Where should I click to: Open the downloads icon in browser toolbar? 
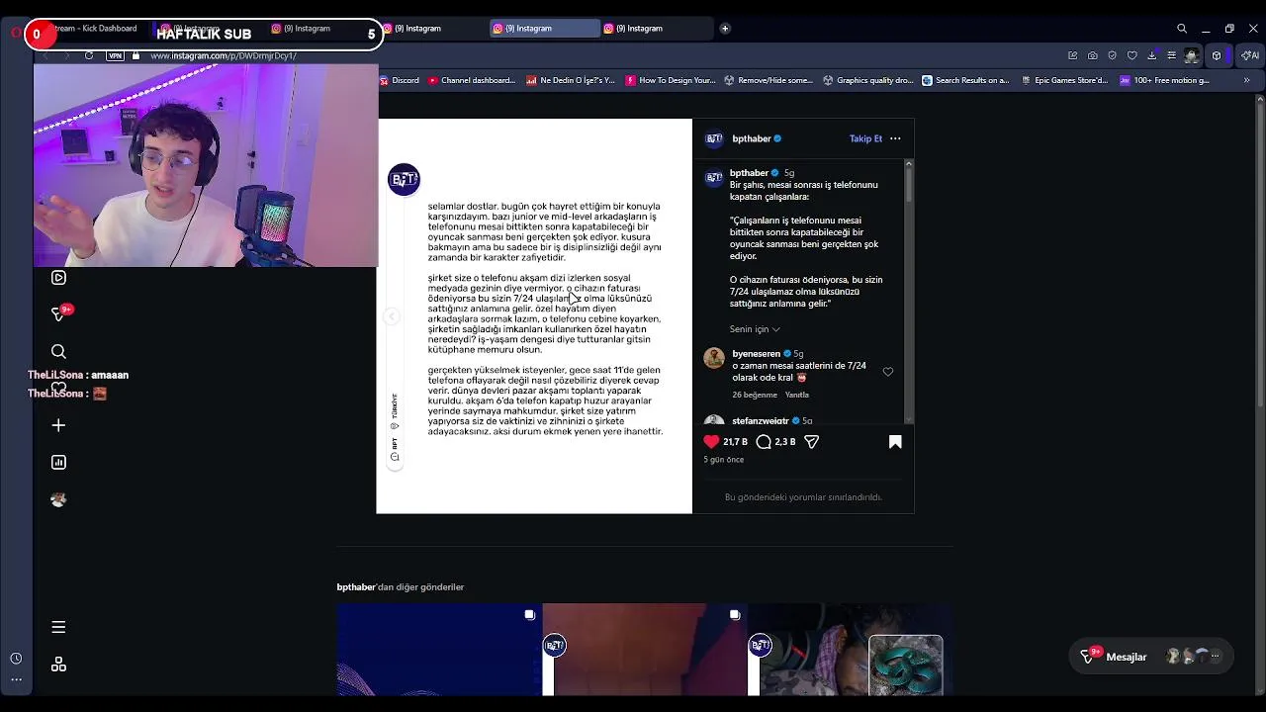click(x=1151, y=55)
